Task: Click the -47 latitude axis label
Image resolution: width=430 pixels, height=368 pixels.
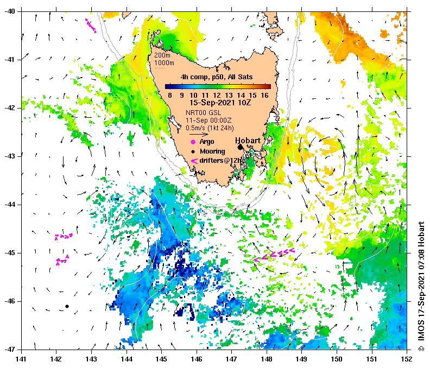Action: tap(10, 350)
